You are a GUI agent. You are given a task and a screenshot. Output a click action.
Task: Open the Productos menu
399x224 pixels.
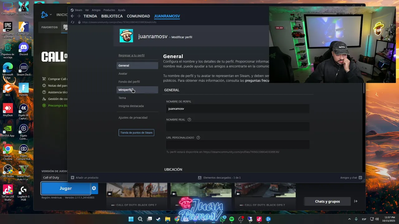(x=109, y=10)
